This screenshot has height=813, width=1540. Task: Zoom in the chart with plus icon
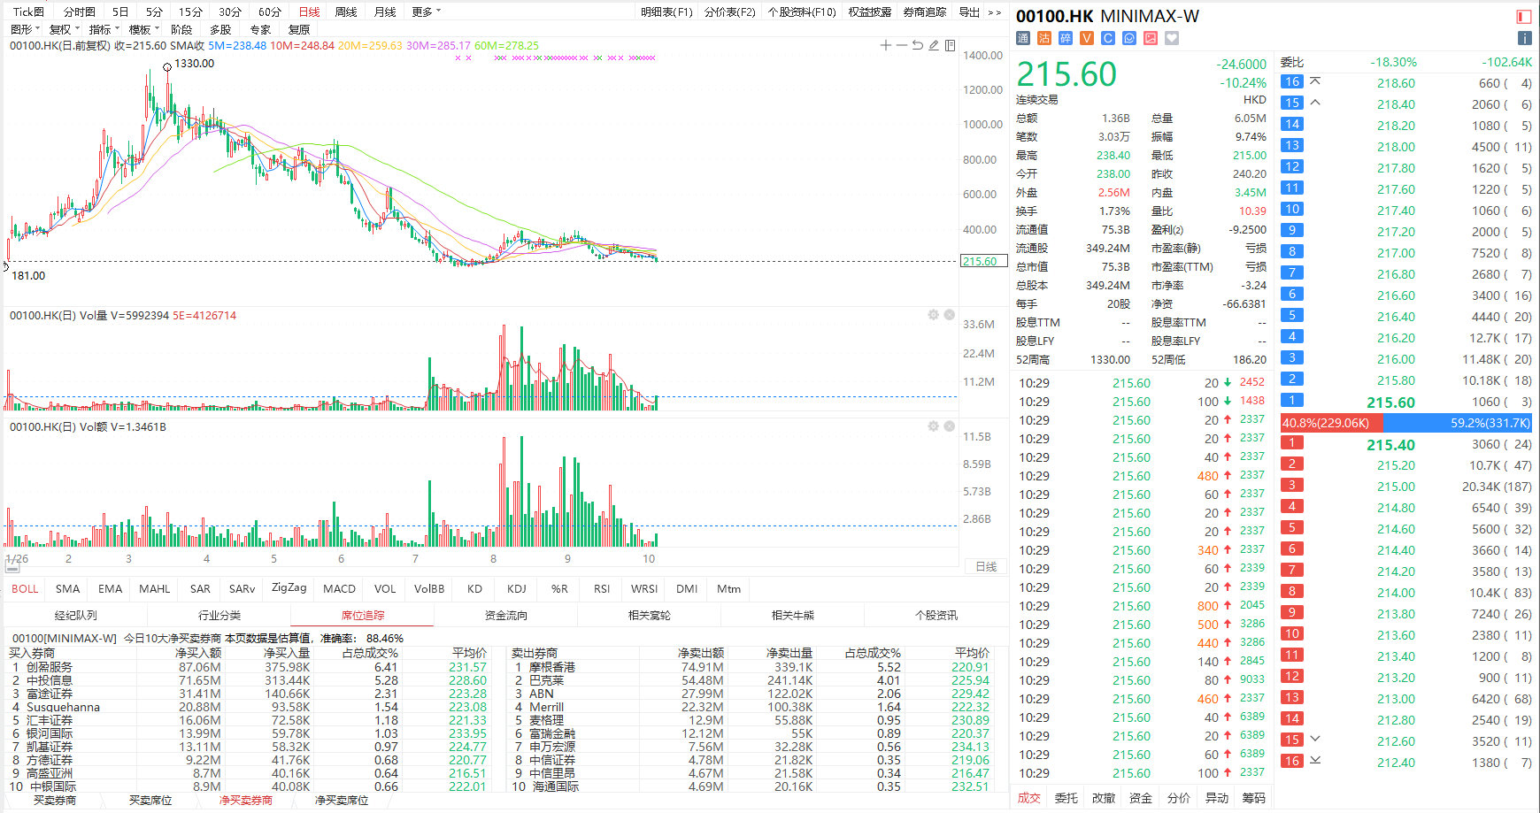coord(886,45)
